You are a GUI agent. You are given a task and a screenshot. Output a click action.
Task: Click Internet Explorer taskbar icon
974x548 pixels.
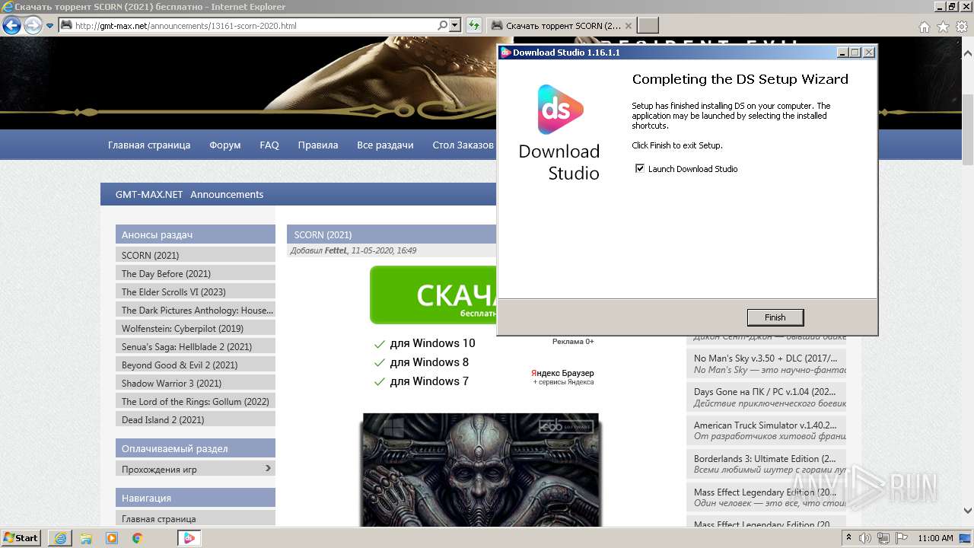tap(60, 537)
